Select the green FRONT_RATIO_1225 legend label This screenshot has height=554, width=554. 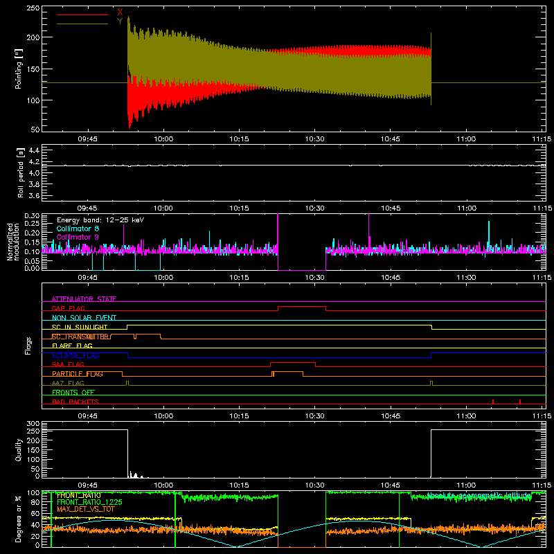[89, 502]
